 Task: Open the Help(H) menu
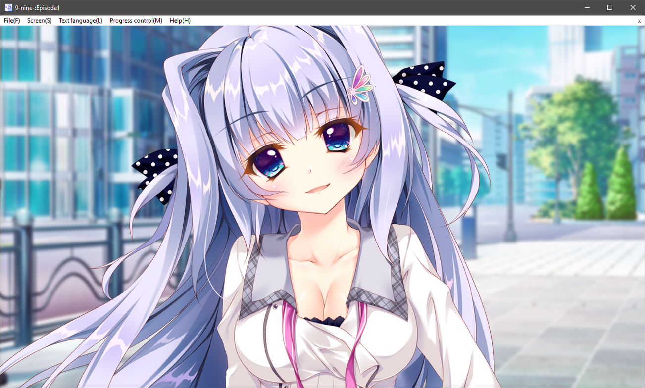[x=180, y=21]
